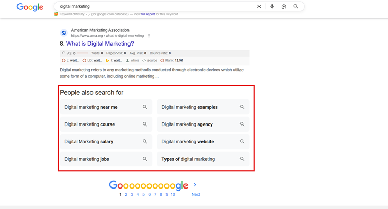Image resolution: width=388 pixels, height=209 pixels.
Task: Go to results page 2
Action: point(126,195)
